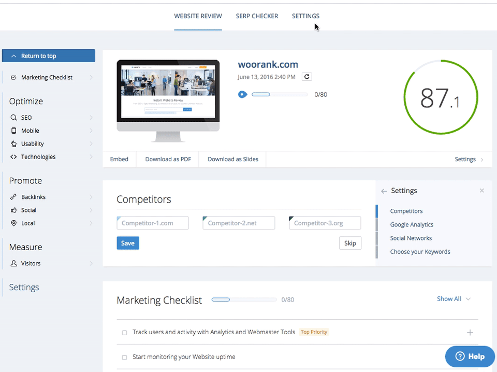Click the Local map pin icon
Image resolution: width=497 pixels, height=372 pixels.
[x=13, y=223]
